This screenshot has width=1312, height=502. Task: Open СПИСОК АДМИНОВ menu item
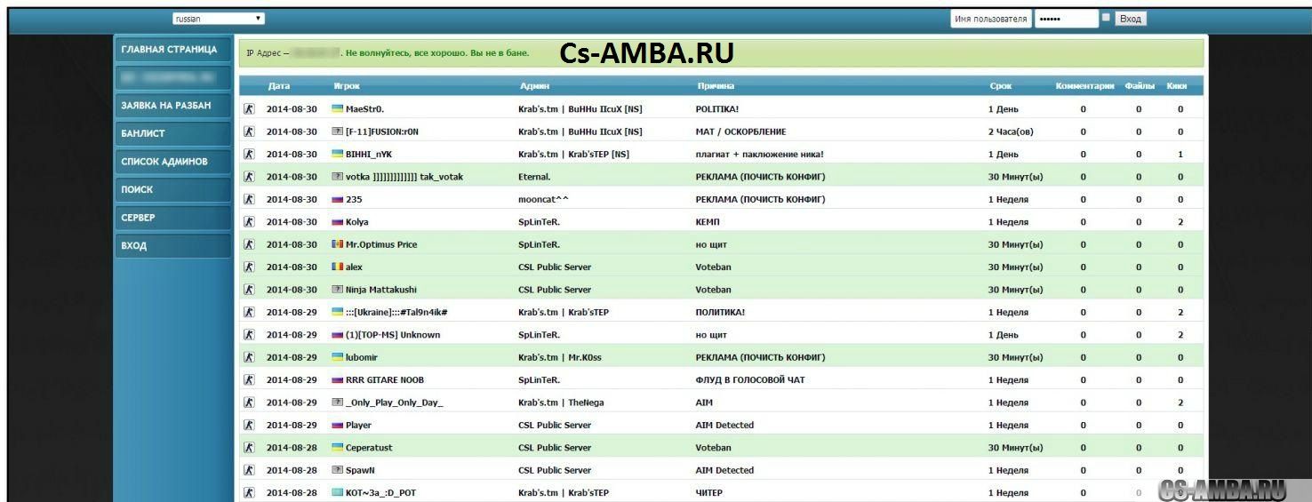tap(172, 162)
